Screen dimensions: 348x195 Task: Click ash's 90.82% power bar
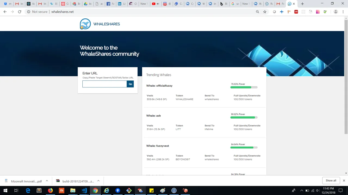pos(244,117)
